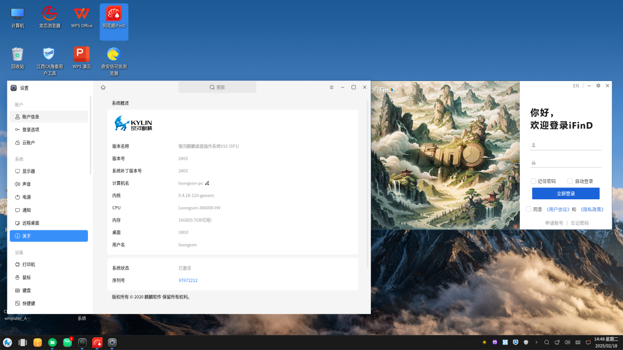Open the Kylin start menu in taskbar
623x350 pixels.
(7, 343)
